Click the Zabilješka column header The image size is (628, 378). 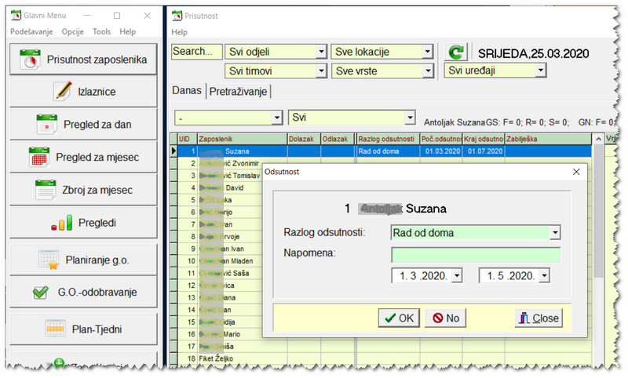tap(548, 139)
